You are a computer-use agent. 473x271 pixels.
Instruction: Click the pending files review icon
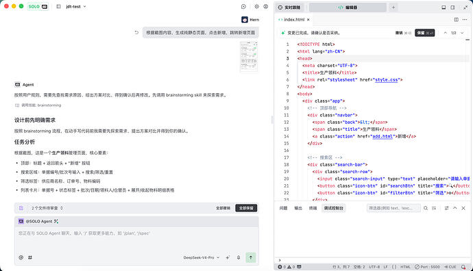pos(21,208)
